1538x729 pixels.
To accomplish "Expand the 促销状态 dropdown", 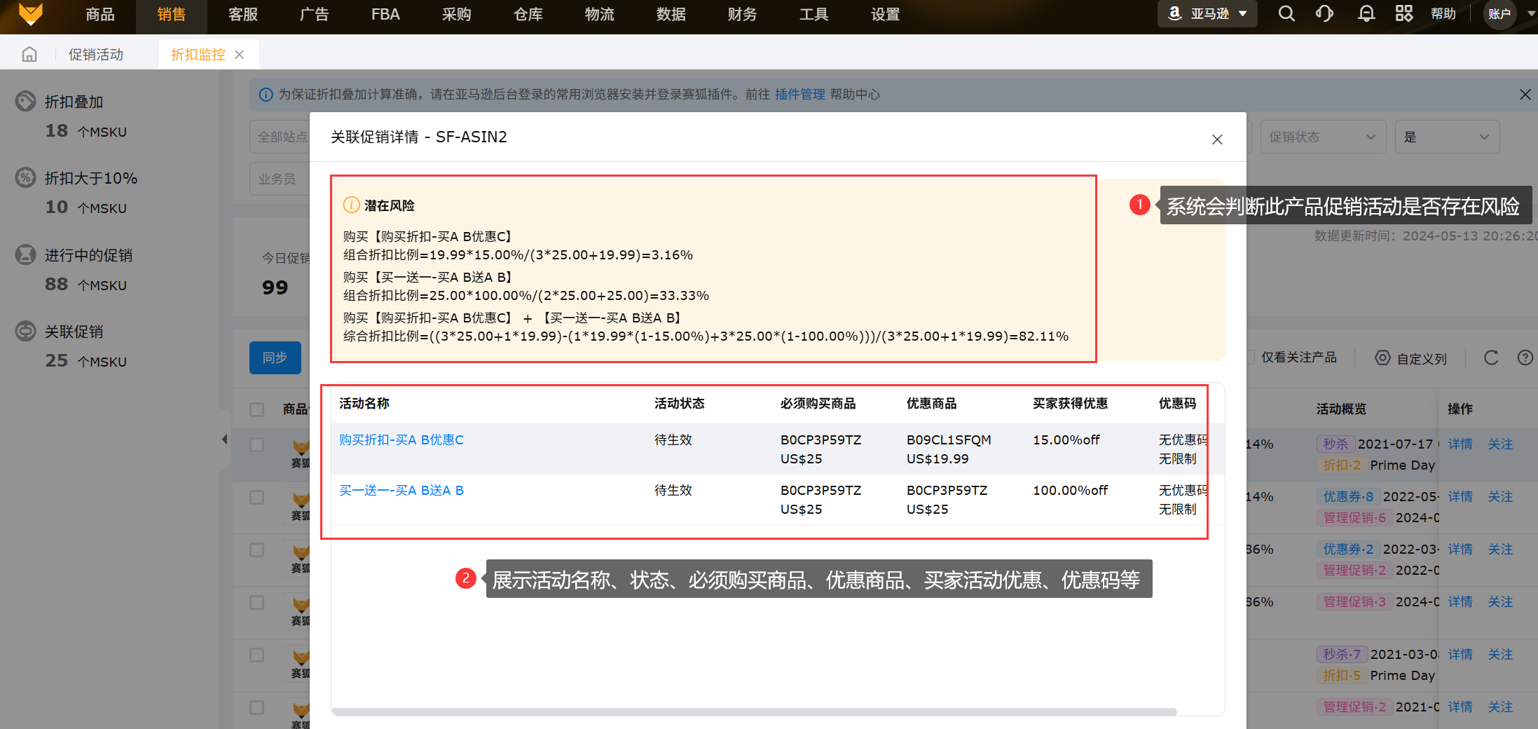I will click(1324, 137).
